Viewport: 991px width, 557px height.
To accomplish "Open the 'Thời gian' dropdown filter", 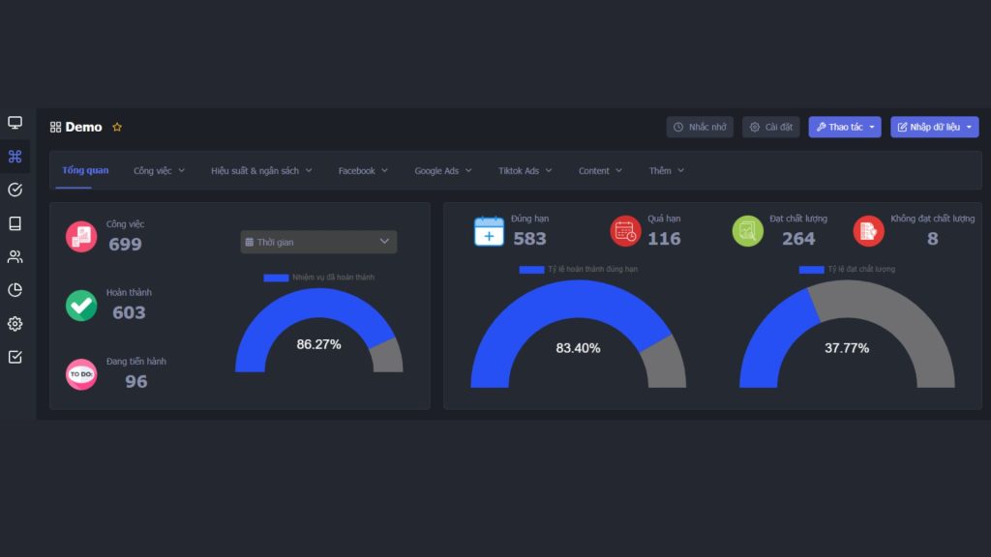I will (x=318, y=242).
